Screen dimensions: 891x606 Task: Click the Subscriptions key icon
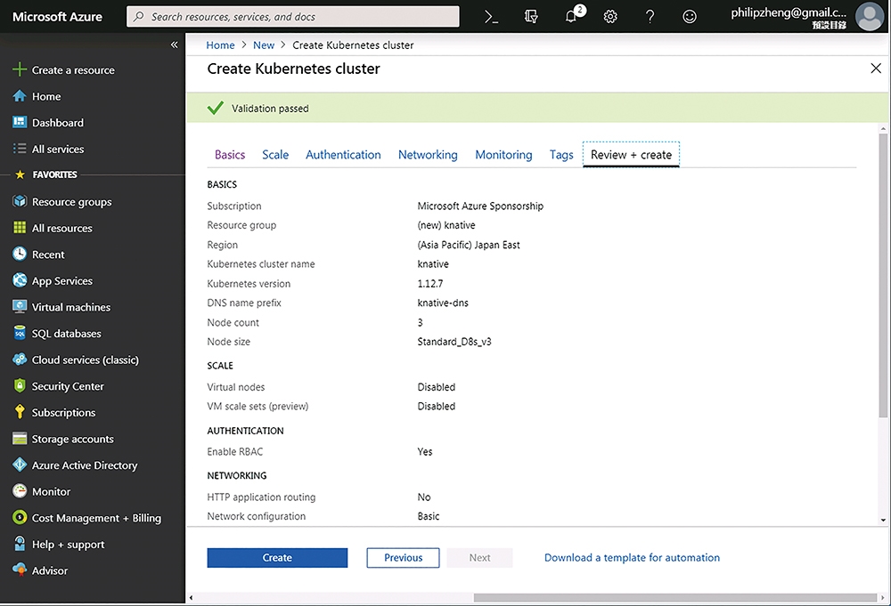click(x=20, y=412)
